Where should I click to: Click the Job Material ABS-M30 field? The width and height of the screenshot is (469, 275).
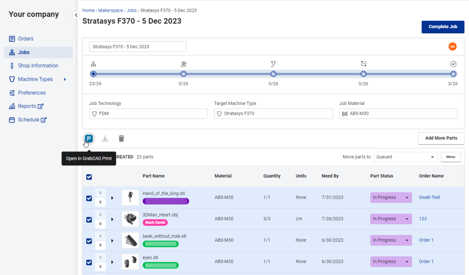[398, 113]
